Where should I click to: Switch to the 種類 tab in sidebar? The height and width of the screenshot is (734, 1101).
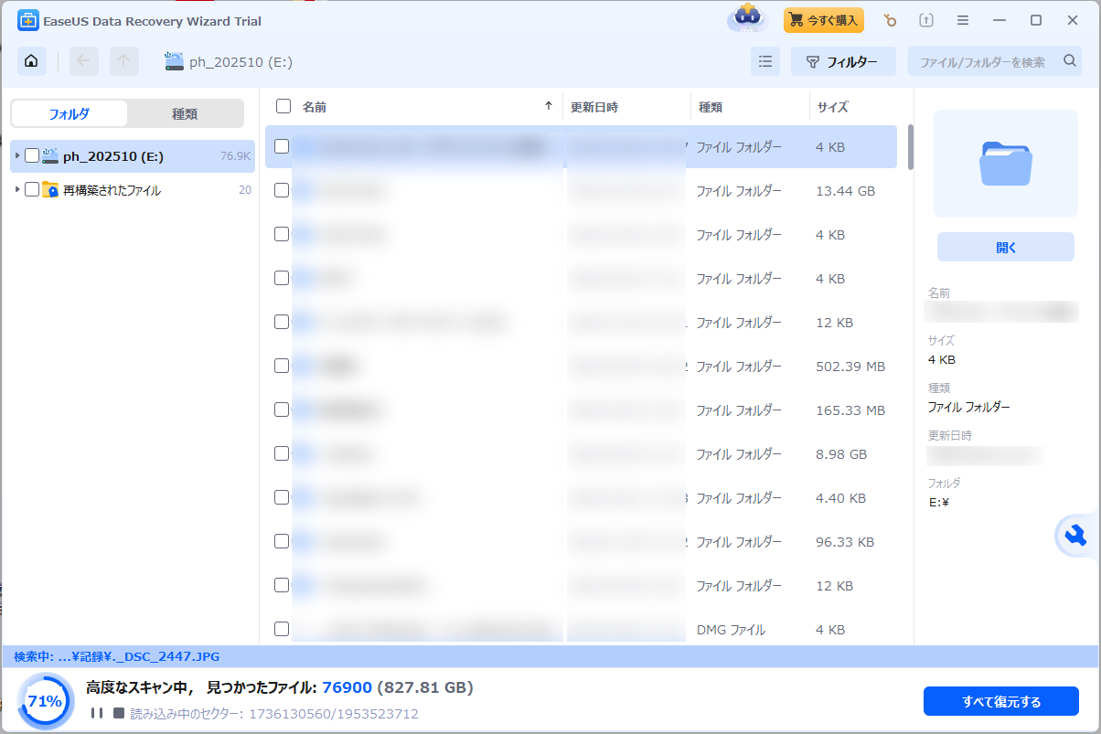(x=185, y=113)
